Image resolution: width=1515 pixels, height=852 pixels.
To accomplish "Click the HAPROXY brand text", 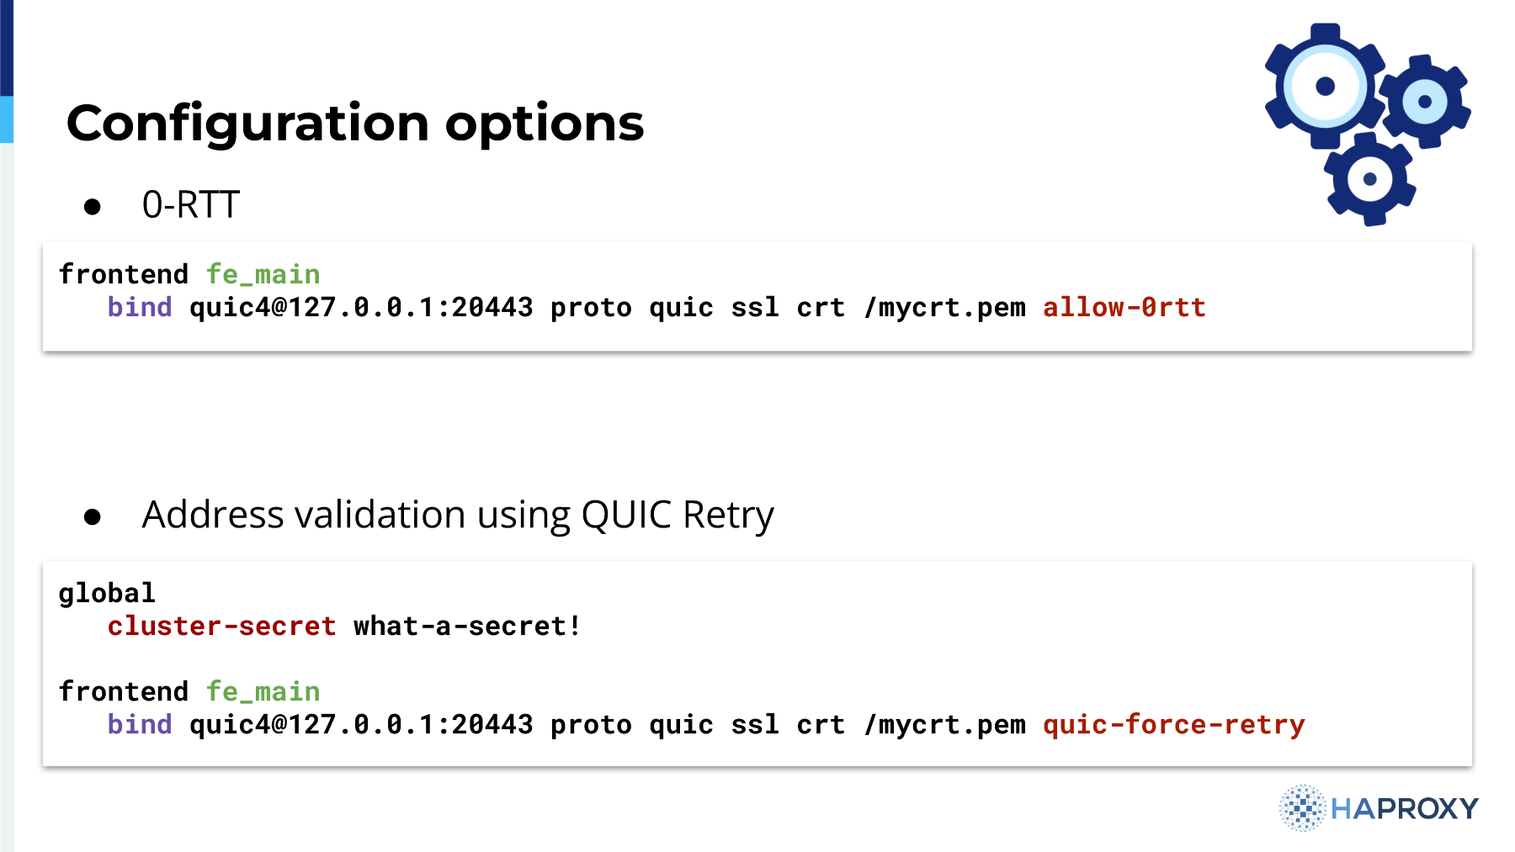I will [1405, 809].
